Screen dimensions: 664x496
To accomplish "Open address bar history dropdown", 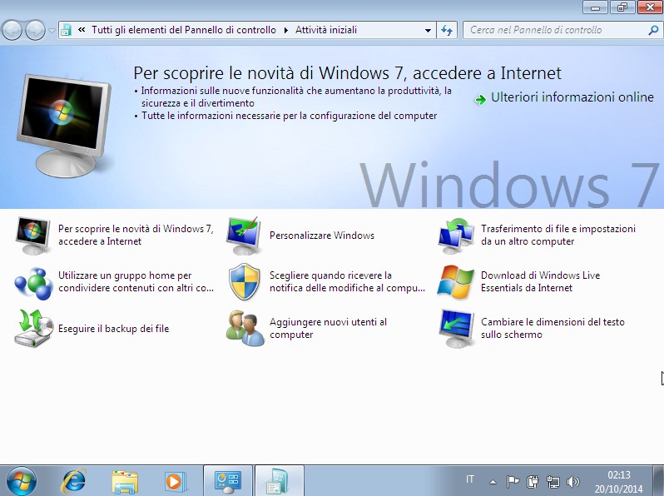I will 428,30.
